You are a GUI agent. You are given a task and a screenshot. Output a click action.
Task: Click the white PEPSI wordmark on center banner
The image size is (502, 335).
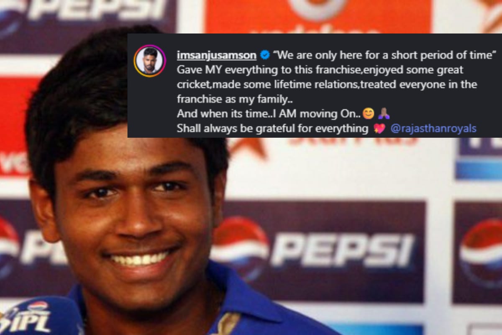342,250
